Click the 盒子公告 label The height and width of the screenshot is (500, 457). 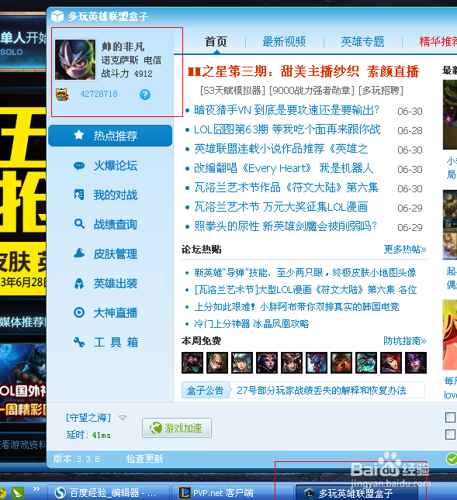205,390
